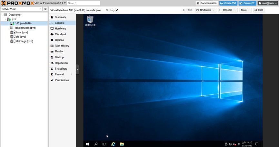Select Datacenter in the tree
The height and width of the screenshot is (147, 279).
pyautogui.click(x=15, y=15)
